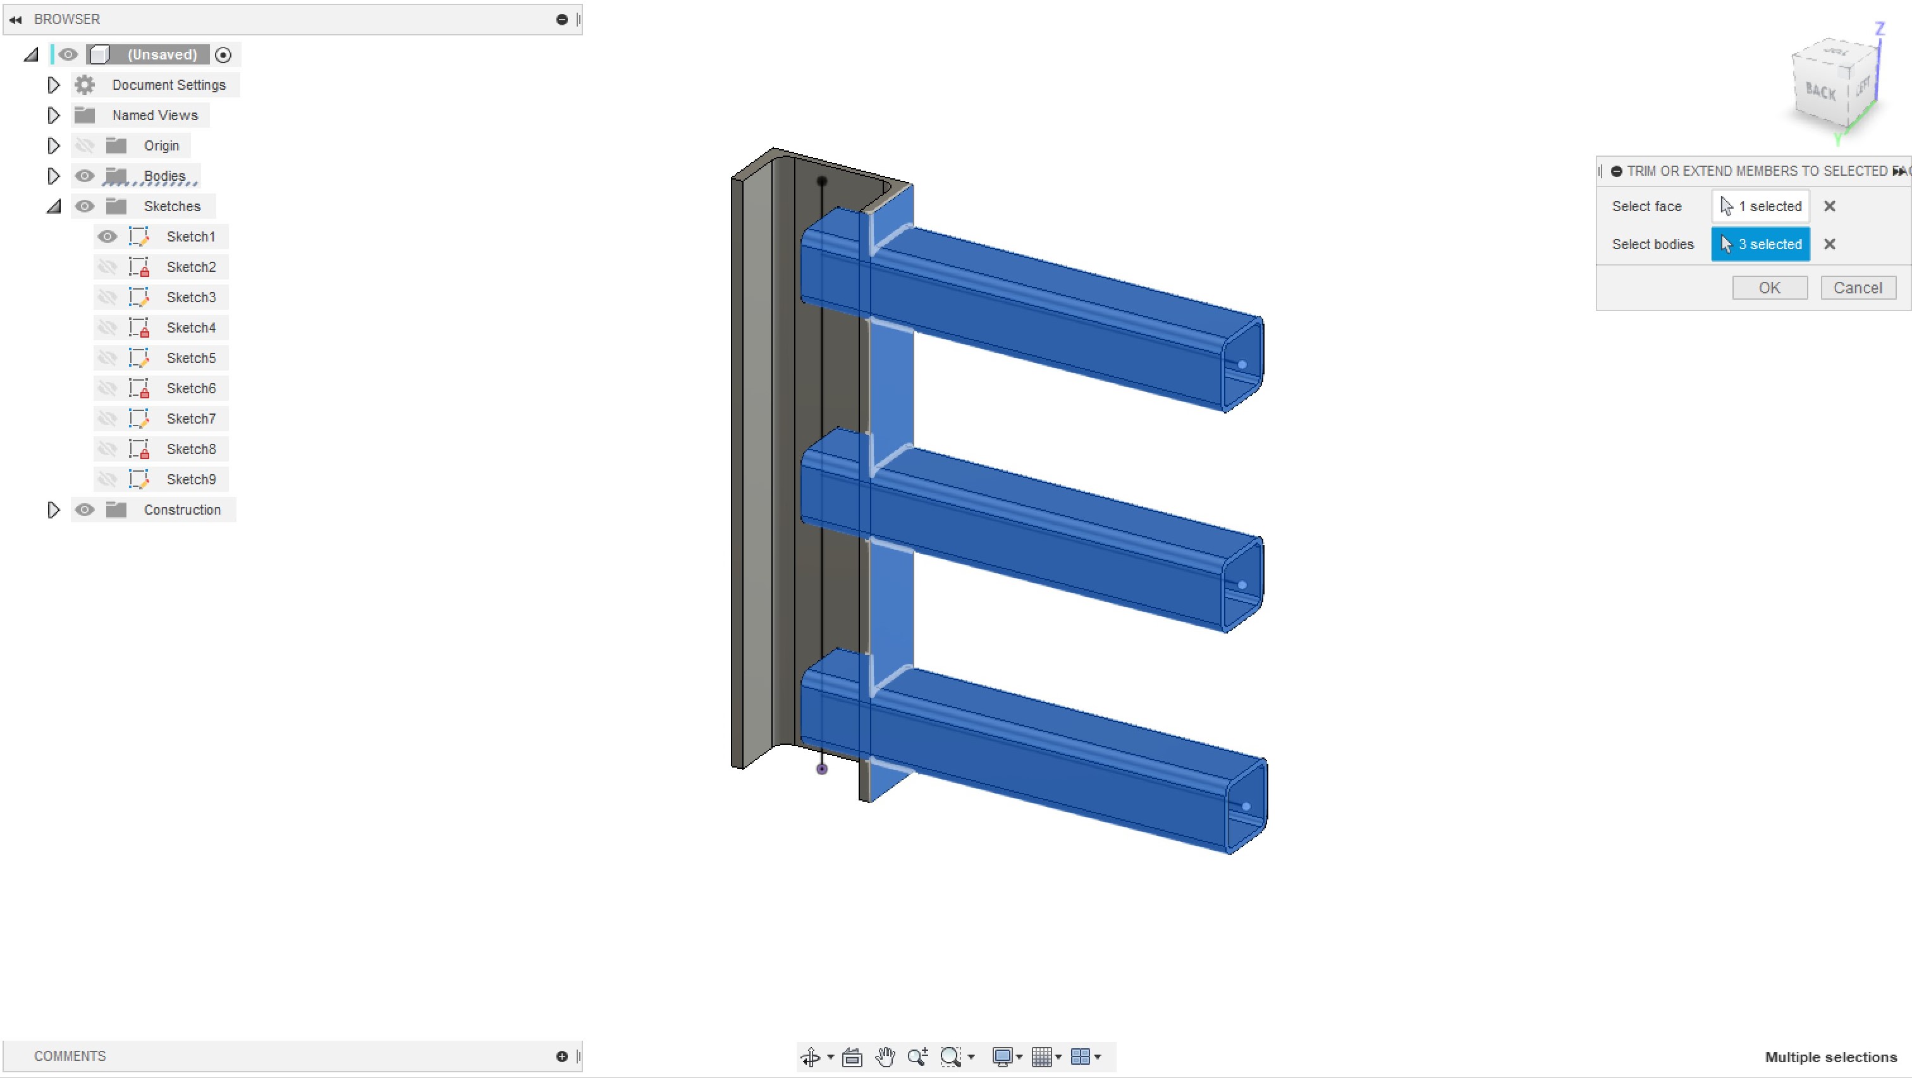Select Sketch5 in the browser tree
This screenshot has height=1078, width=1912.
(x=191, y=358)
